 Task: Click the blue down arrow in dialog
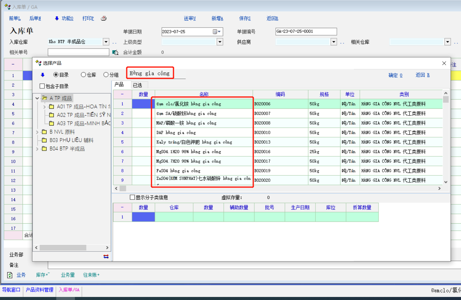click(x=42, y=75)
